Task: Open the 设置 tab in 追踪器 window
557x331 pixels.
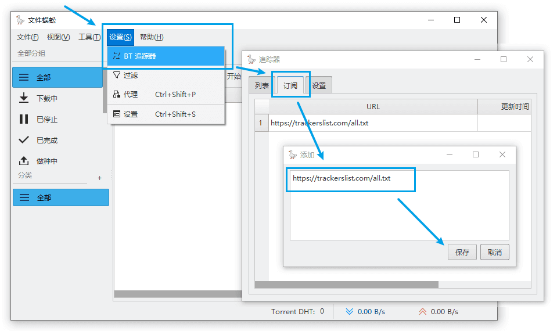Action: pos(319,86)
